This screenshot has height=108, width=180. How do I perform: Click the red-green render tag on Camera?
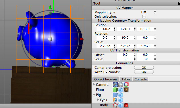pos(126,84)
